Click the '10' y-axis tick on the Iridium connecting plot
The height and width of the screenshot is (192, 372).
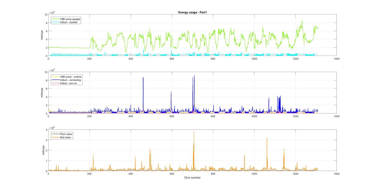(x=45, y=72)
